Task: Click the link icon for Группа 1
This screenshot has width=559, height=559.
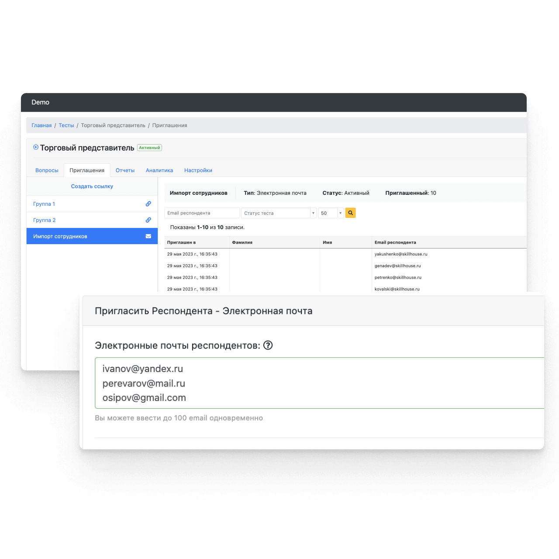Action: point(148,204)
